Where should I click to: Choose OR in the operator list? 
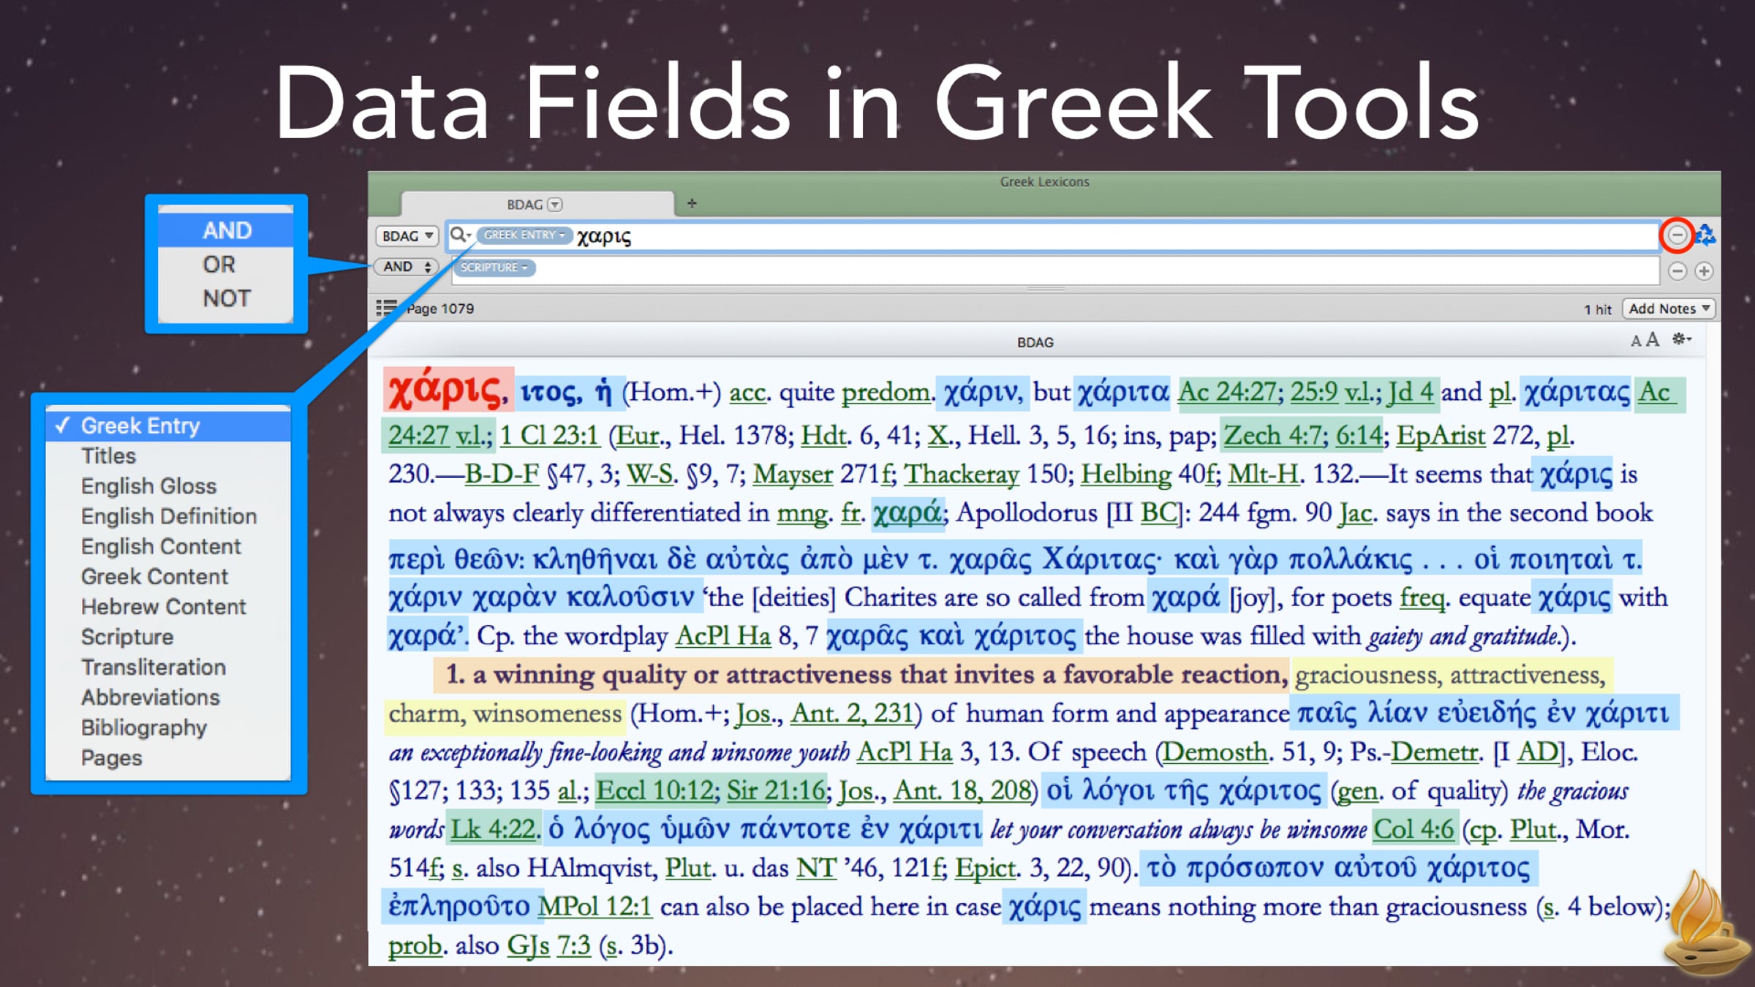[219, 265]
